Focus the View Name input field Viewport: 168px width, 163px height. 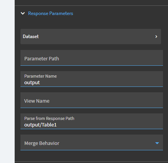coord(92,100)
